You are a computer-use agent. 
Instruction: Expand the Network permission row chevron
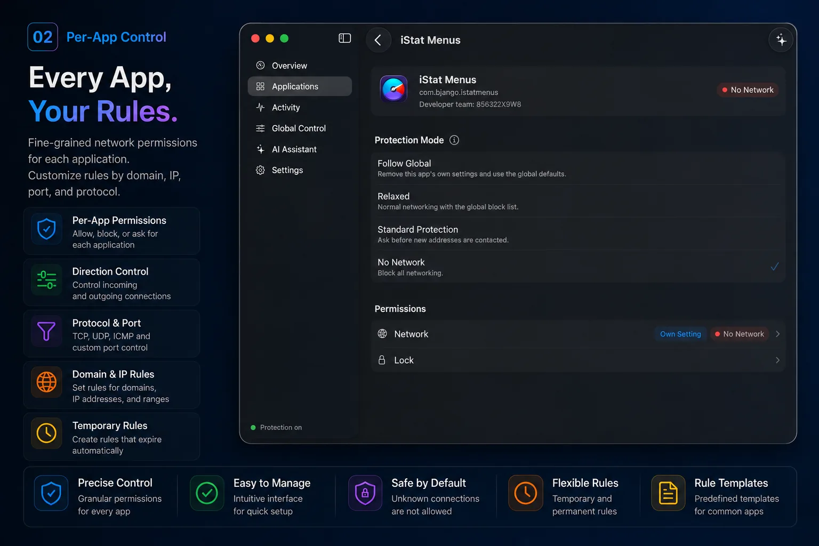click(x=777, y=334)
